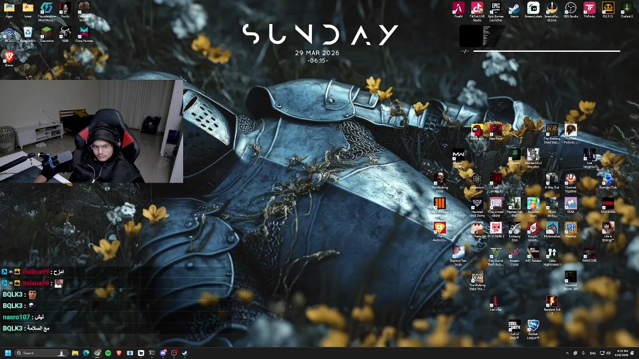Select the Outlast 2 icon
The image size is (639, 359).
pyautogui.click(x=627, y=10)
